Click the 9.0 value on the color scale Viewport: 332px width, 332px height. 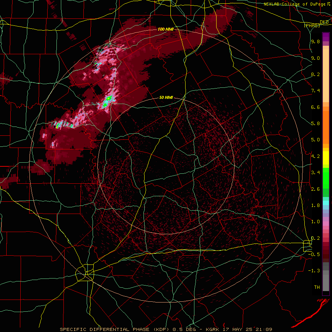[x=315, y=58]
